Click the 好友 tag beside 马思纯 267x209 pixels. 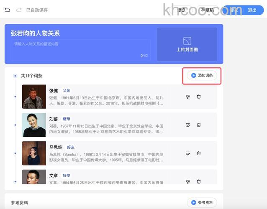[71, 147]
